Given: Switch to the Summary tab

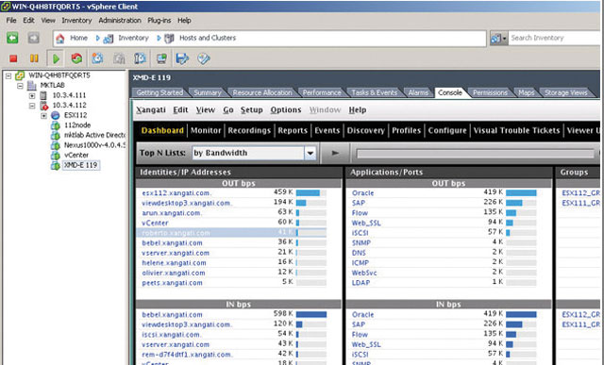Looking at the screenshot, I should pos(208,92).
